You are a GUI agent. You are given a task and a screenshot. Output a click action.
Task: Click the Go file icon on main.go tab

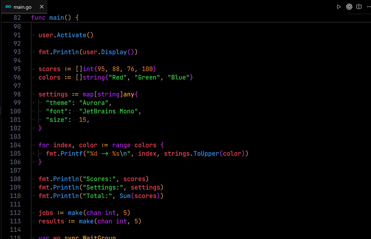pos(8,7)
